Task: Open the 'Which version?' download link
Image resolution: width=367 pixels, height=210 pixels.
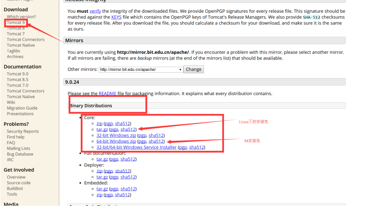Action: (21, 17)
